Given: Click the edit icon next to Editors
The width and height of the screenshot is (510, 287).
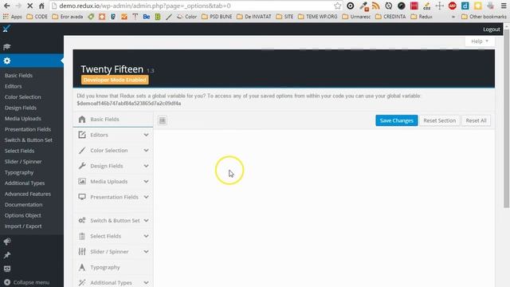Looking at the screenshot, I should click(82, 135).
